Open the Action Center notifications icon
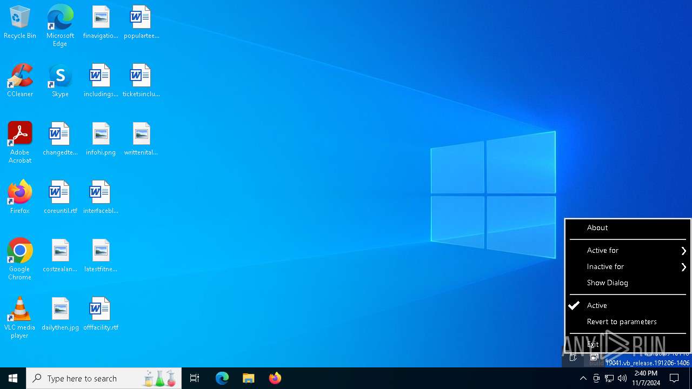Screen dimensions: 692x389 click(x=674, y=378)
